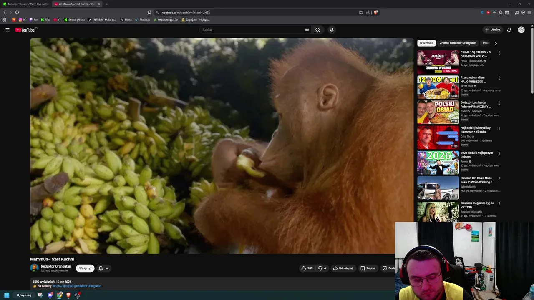
Task: Start voice search with microphone
Action: coord(332,30)
